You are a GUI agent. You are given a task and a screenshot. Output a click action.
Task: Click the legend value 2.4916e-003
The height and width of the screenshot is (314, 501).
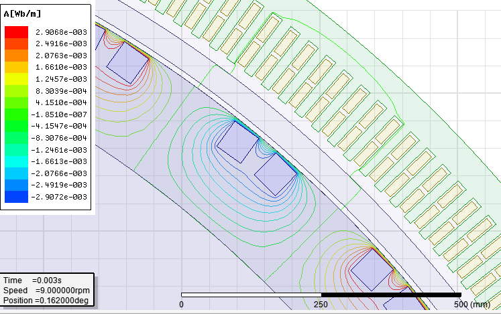pos(61,44)
